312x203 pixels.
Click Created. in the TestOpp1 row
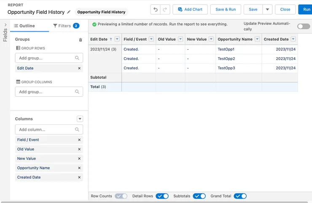point(131,49)
